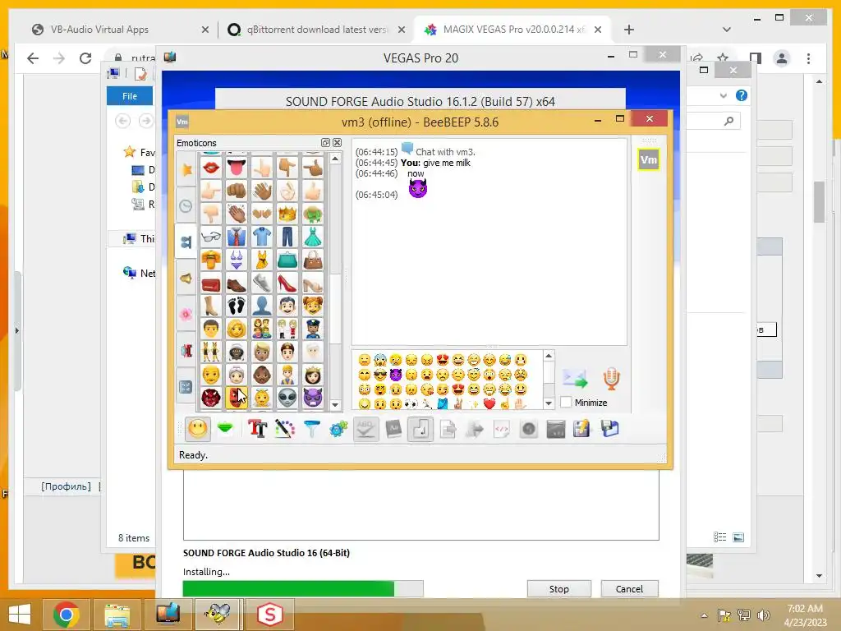This screenshot has height=631, width=841.
Task: Click the blue funnel filter icon
Action: coord(311,429)
